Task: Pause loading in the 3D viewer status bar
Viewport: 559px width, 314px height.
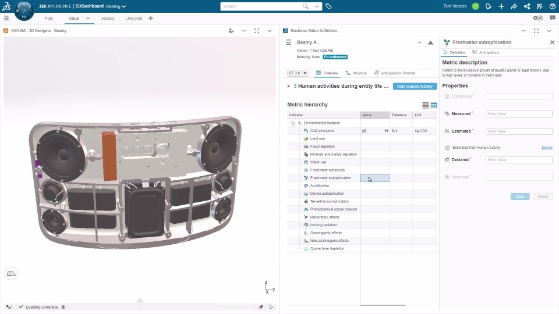Action: tap(63, 307)
